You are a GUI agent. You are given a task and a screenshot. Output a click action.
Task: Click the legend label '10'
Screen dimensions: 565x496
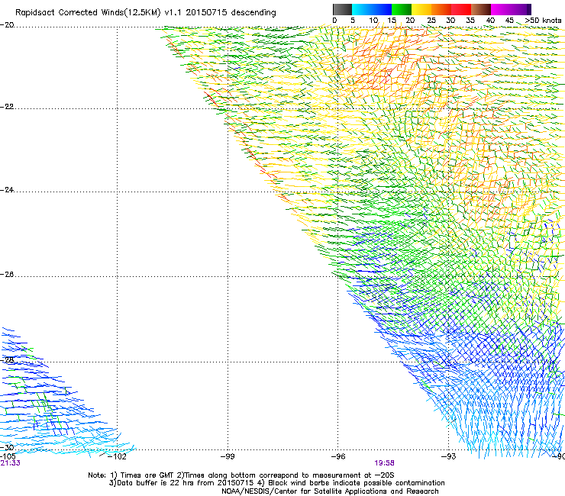(373, 21)
